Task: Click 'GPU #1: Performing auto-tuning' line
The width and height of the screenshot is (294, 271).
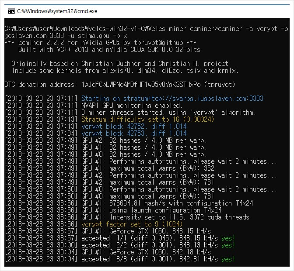Action: click(140, 161)
